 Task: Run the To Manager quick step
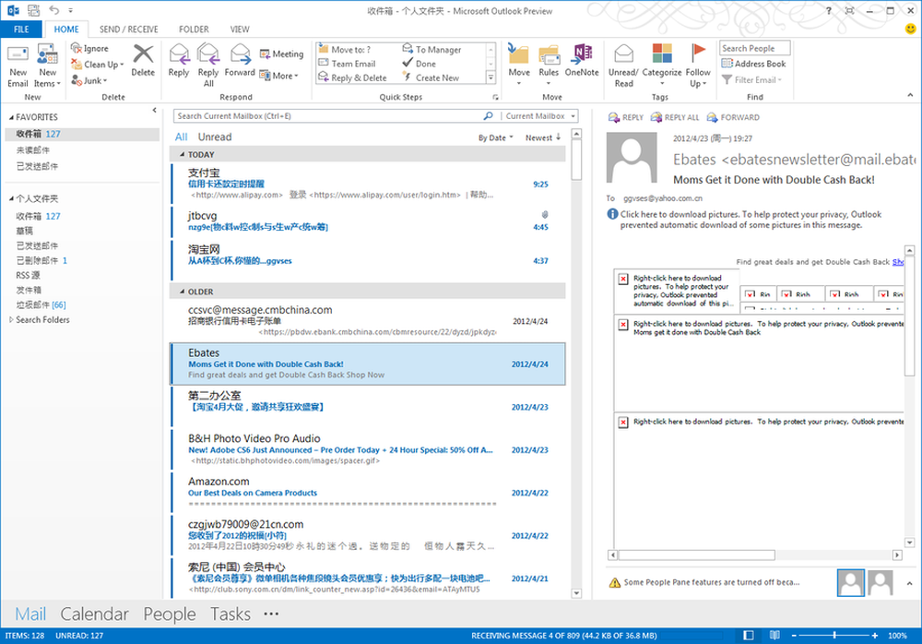coord(432,50)
